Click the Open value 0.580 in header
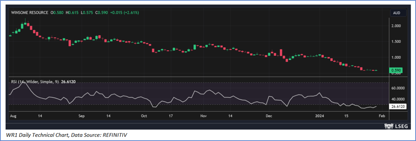416x141 pixels. point(58,13)
